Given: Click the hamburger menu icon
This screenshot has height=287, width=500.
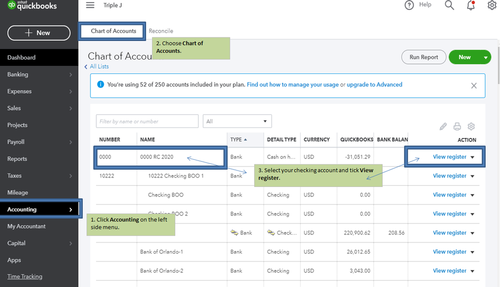Looking at the screenshot, I should coord(90,5).
